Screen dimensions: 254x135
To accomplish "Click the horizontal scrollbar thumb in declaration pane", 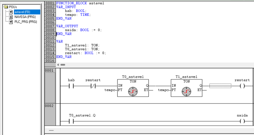I will (x=63, y=65).
